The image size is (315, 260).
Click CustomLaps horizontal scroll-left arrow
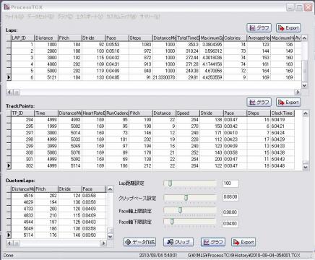(9, 243)
